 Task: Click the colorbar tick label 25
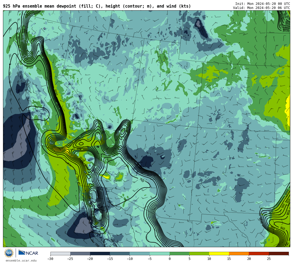269,259
